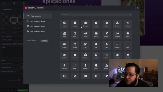Select the plain Exclamation mark icon

[86, 67]
